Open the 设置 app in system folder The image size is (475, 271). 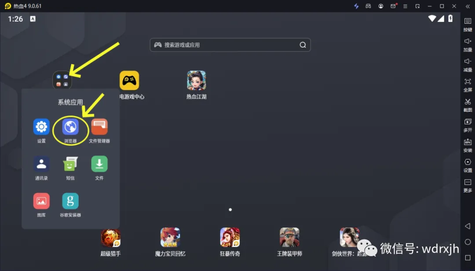tap(41, 127)
